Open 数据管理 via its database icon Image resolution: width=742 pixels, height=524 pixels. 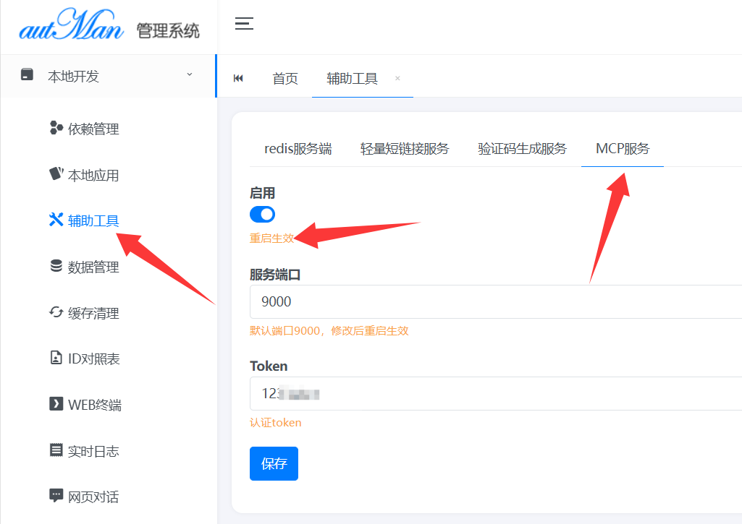click(56, 267)
